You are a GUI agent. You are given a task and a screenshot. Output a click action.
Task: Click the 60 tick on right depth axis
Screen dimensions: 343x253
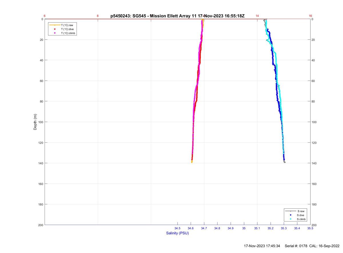[x=314, y=81]
